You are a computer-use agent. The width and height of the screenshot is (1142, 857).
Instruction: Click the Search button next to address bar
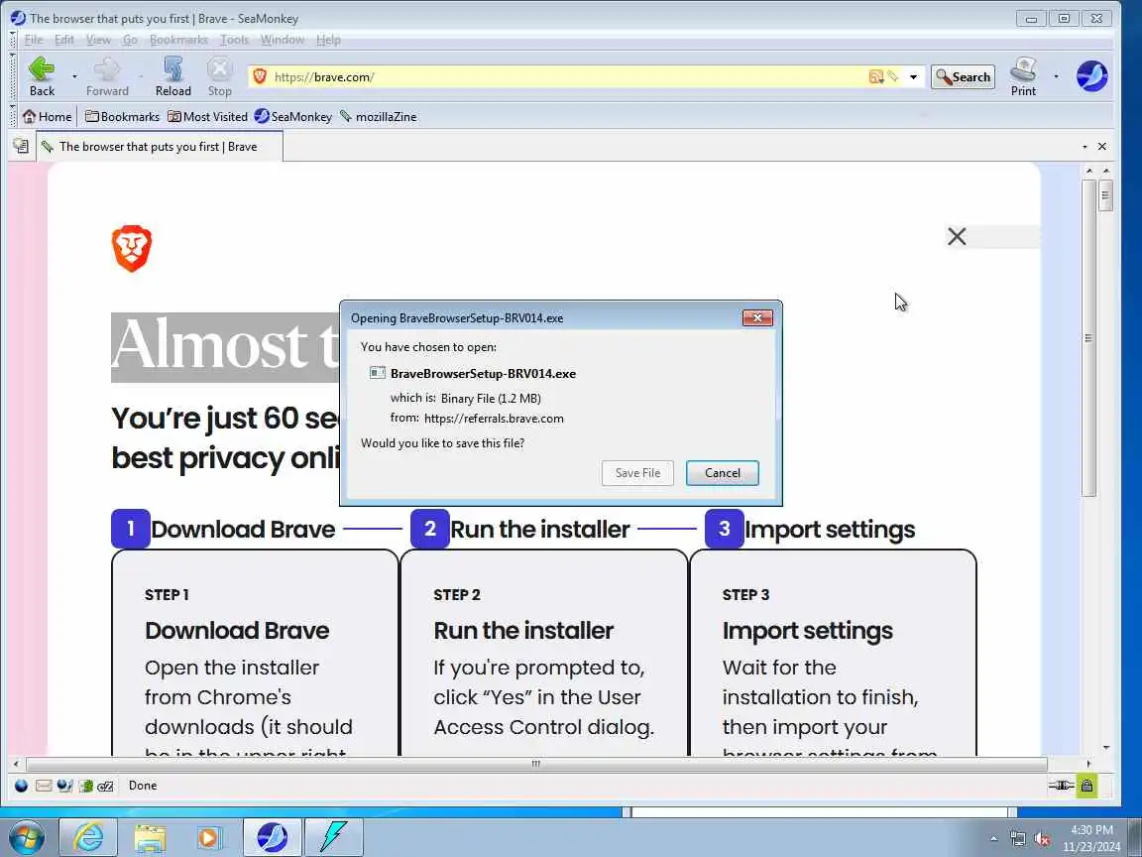pos(963,76)
